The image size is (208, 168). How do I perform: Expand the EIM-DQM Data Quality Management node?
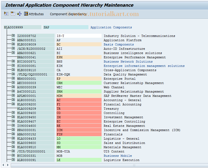(13, 74)
